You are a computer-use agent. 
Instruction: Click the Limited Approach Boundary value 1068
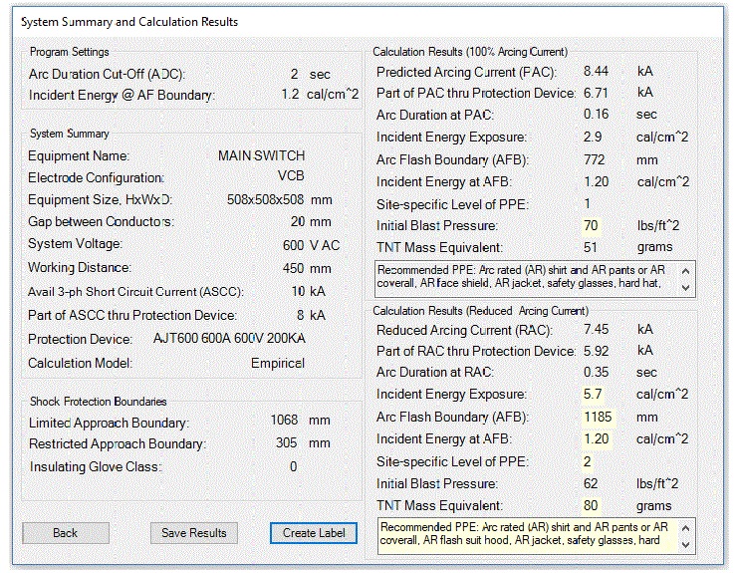[x=284, y=421]
